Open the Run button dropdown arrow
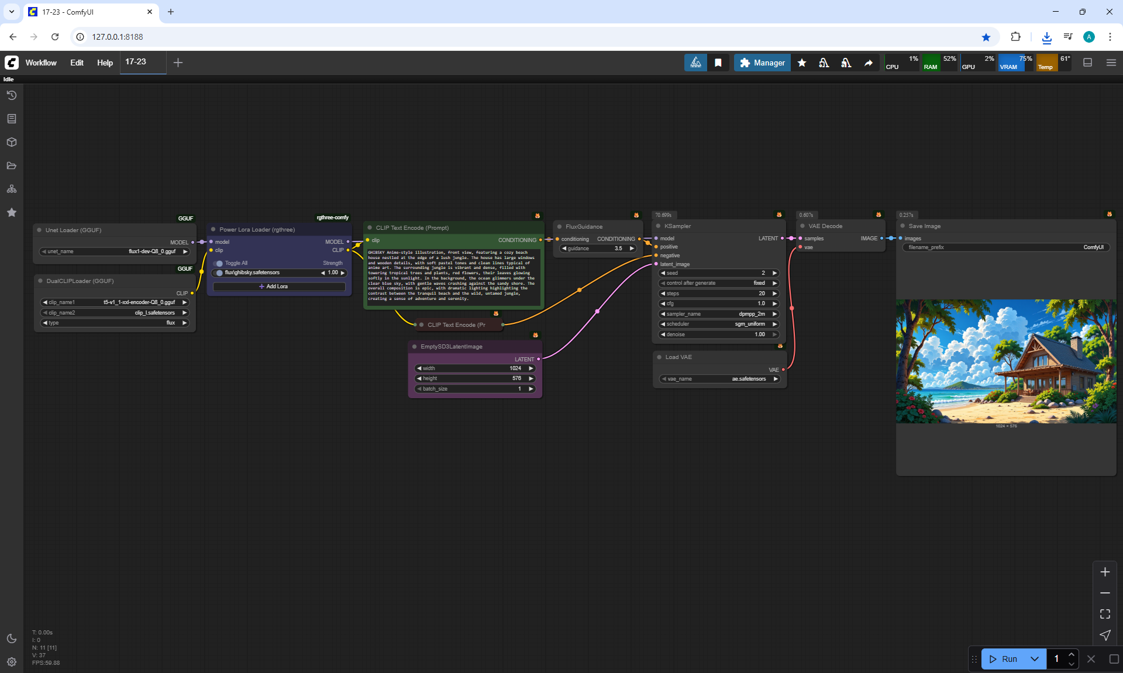This screenshot has height=673, width=1123. click(1034, 659)
